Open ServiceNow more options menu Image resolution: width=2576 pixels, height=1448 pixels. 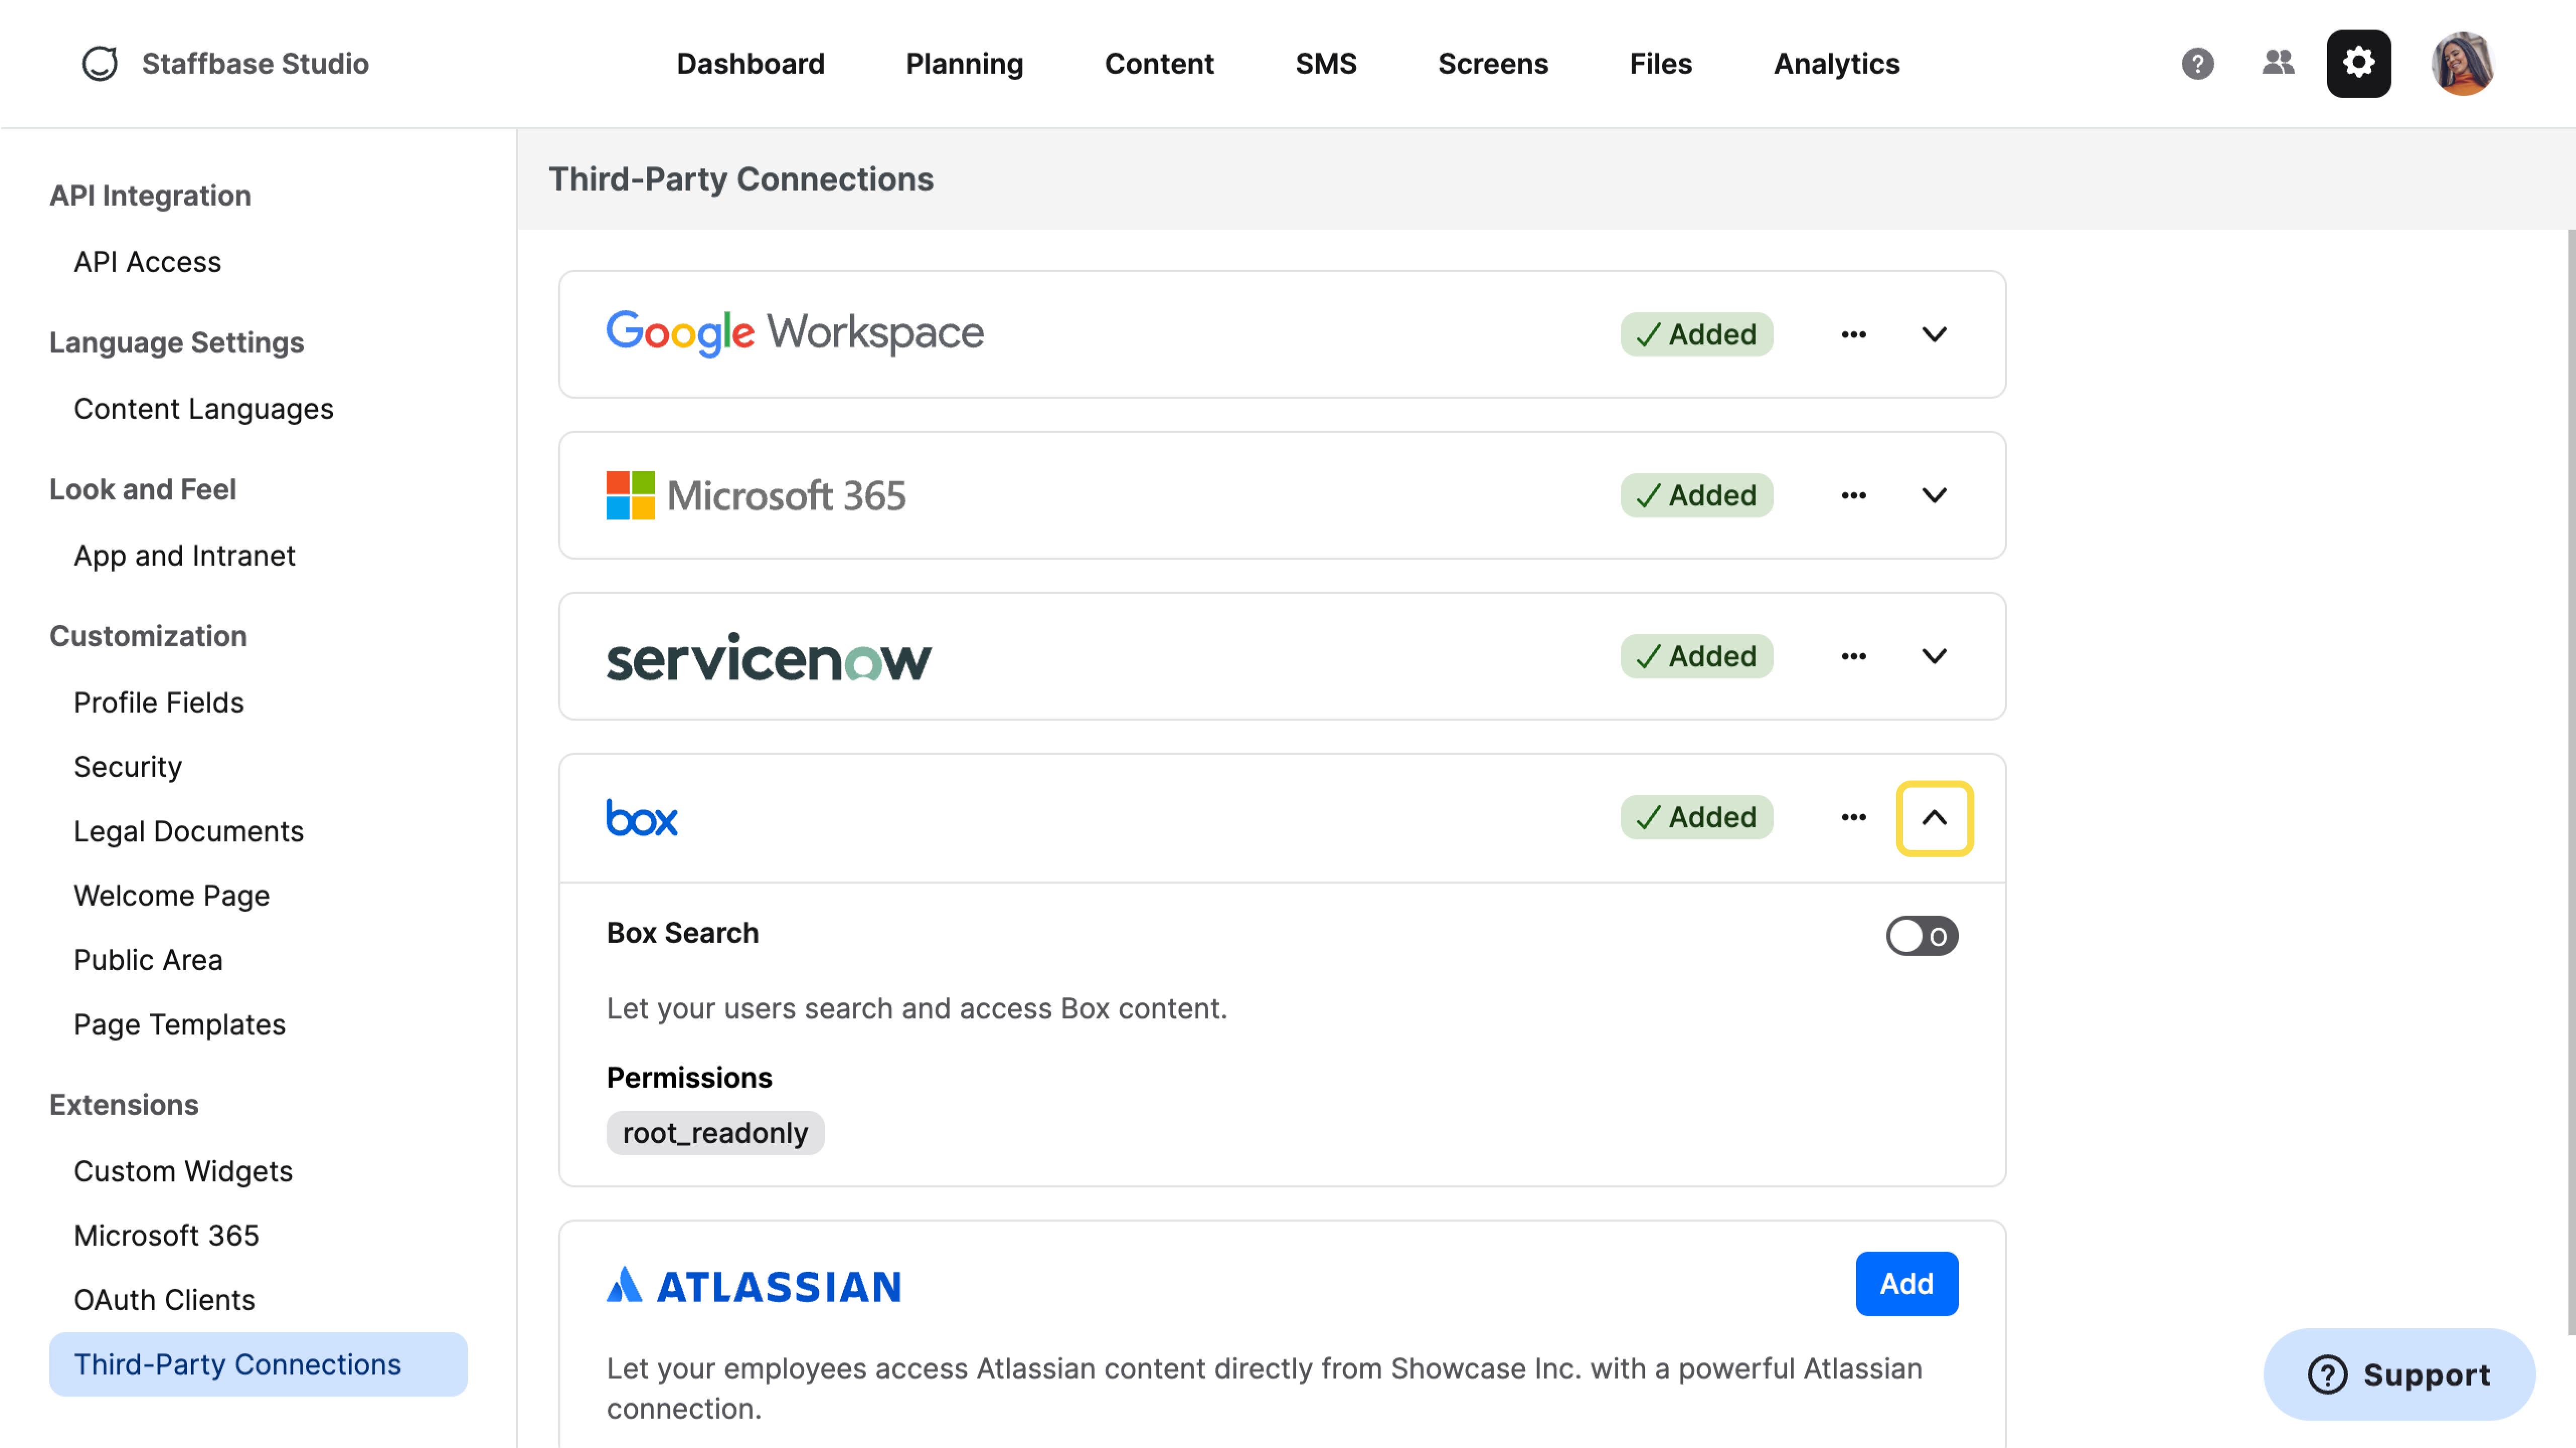pyautogui.click(x=1853, y=656)
